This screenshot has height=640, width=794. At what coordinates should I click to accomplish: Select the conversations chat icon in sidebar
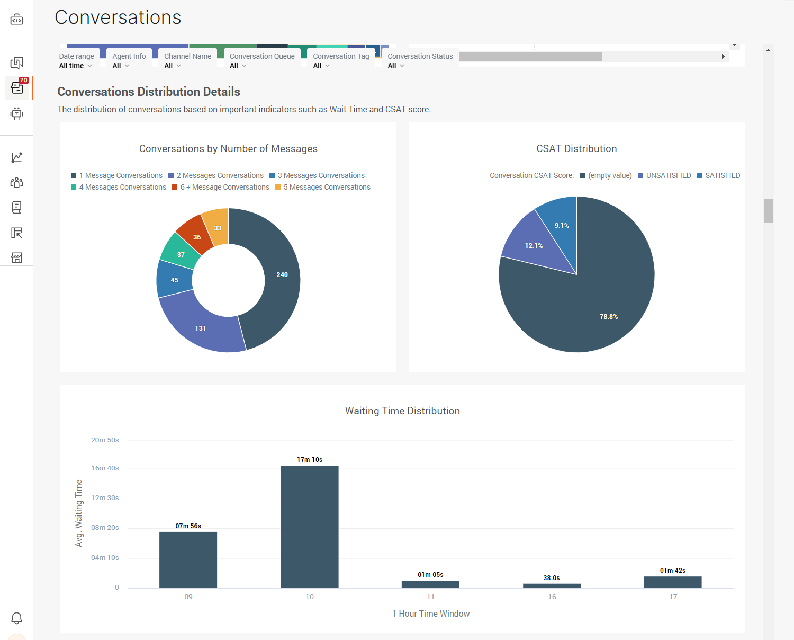click(x=16, y=62)
